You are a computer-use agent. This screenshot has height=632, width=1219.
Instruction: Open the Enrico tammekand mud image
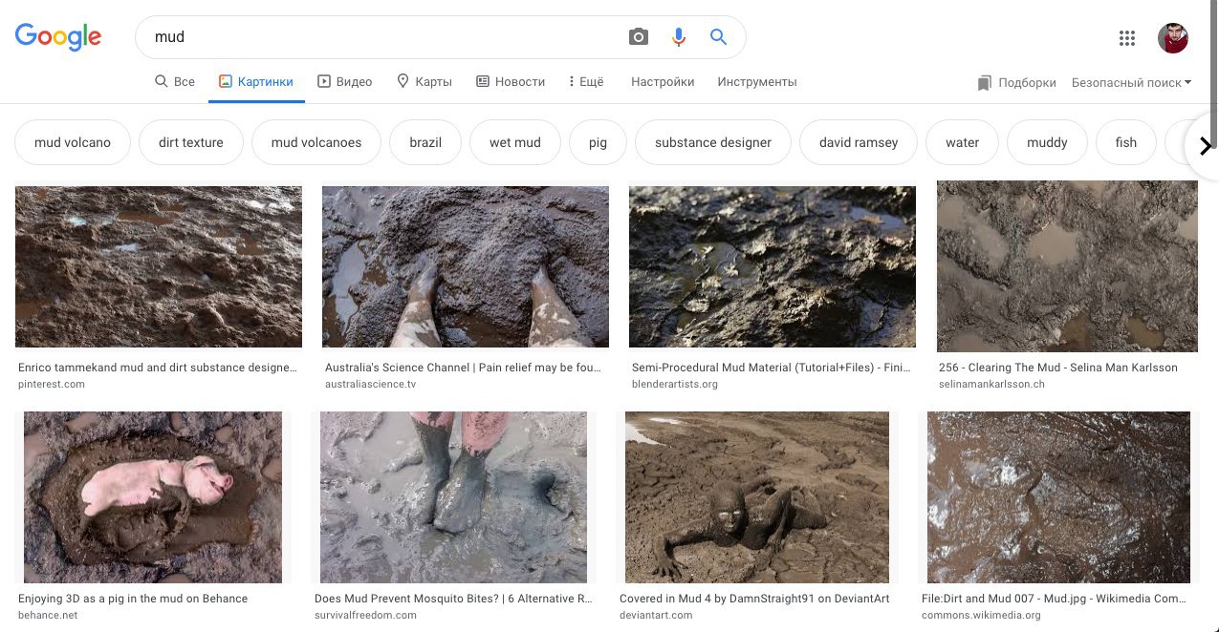click(x=159, y=266)
